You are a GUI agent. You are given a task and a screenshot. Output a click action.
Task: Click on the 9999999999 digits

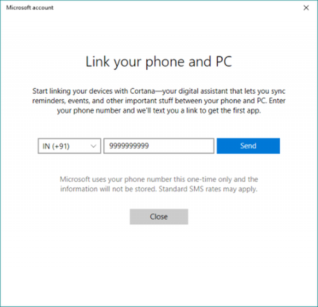point(129,146)
